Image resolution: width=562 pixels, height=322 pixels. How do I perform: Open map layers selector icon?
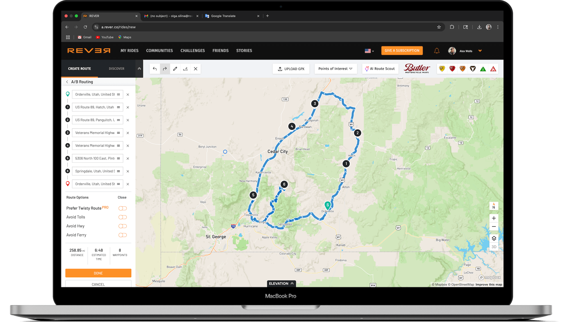point(494,238)
